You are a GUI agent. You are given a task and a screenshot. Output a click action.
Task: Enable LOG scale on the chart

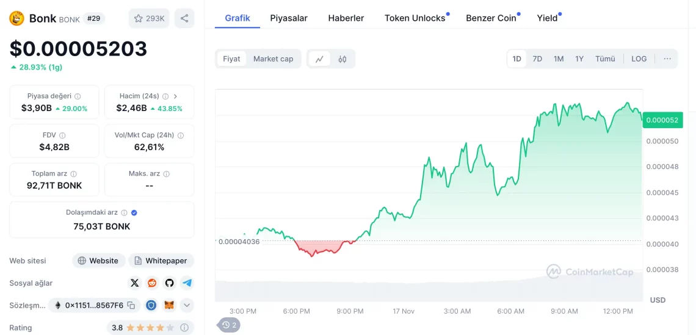click(639, 59)
